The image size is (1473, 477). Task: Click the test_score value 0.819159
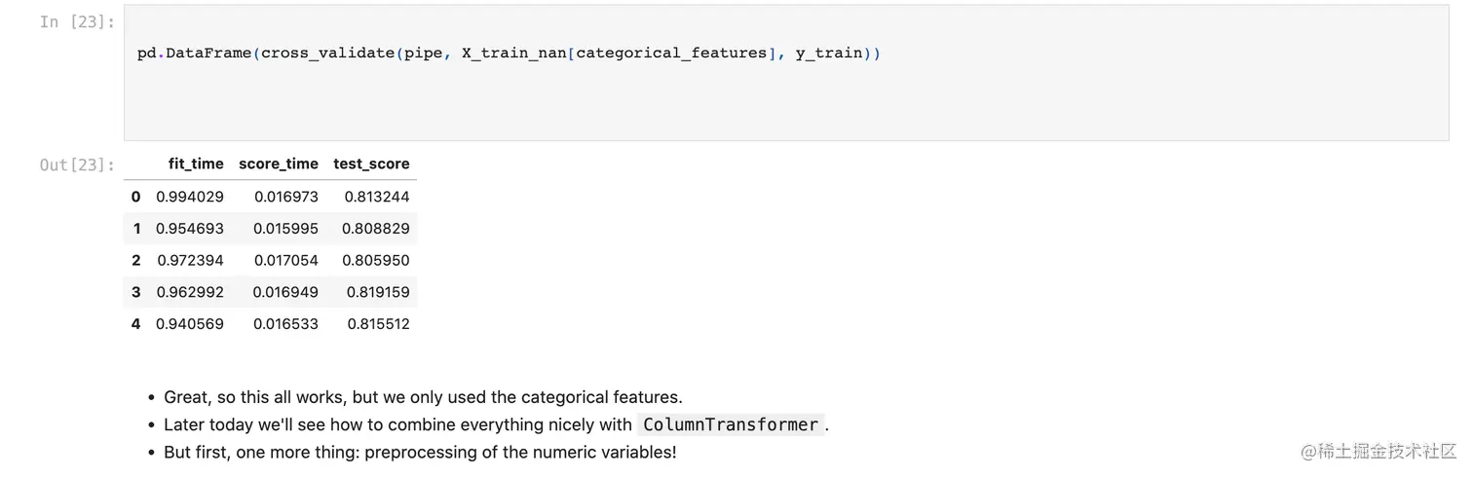pos(378,292)
